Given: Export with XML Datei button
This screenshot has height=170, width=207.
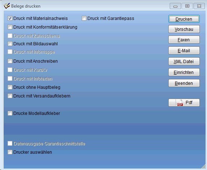Looking at the screenshot, I should pos(184,61).
